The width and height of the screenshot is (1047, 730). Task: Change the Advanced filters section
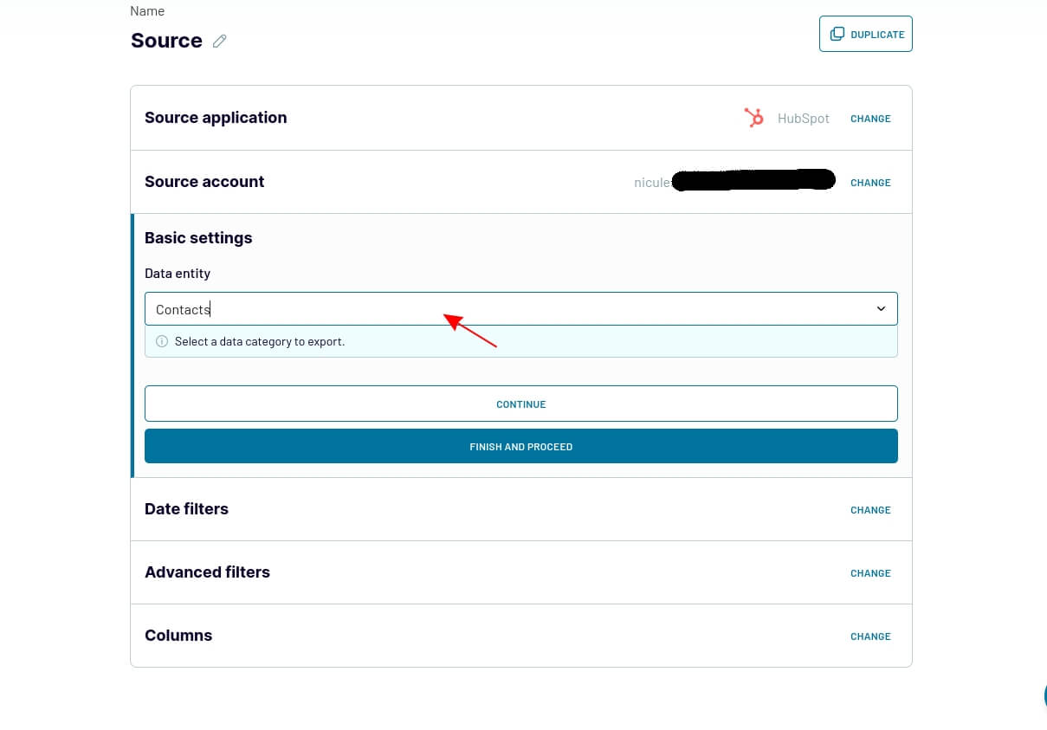(870, 573)
